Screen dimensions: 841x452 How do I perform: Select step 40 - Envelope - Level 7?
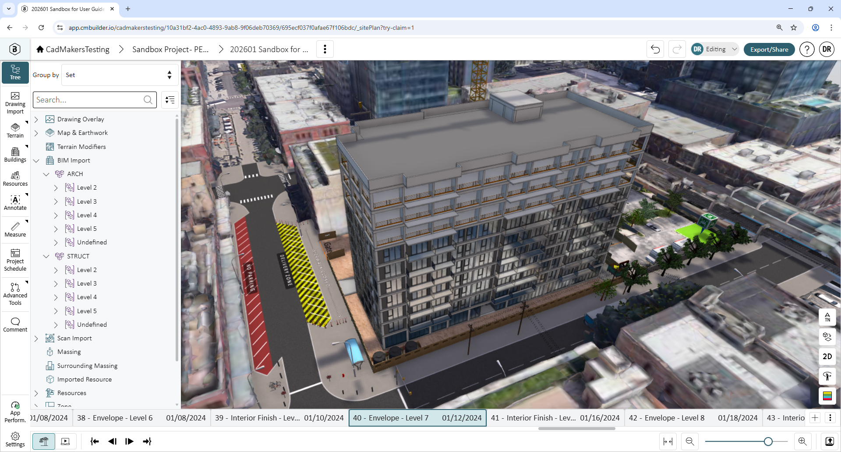click(417, 418)
